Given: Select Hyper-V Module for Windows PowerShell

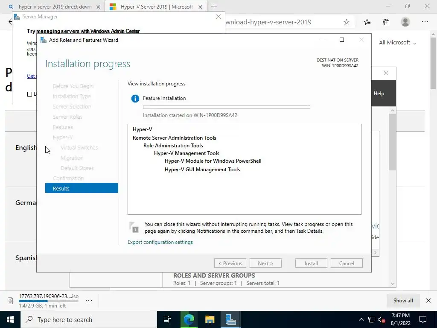Looking at the screenshot, I should click(213, 161).
